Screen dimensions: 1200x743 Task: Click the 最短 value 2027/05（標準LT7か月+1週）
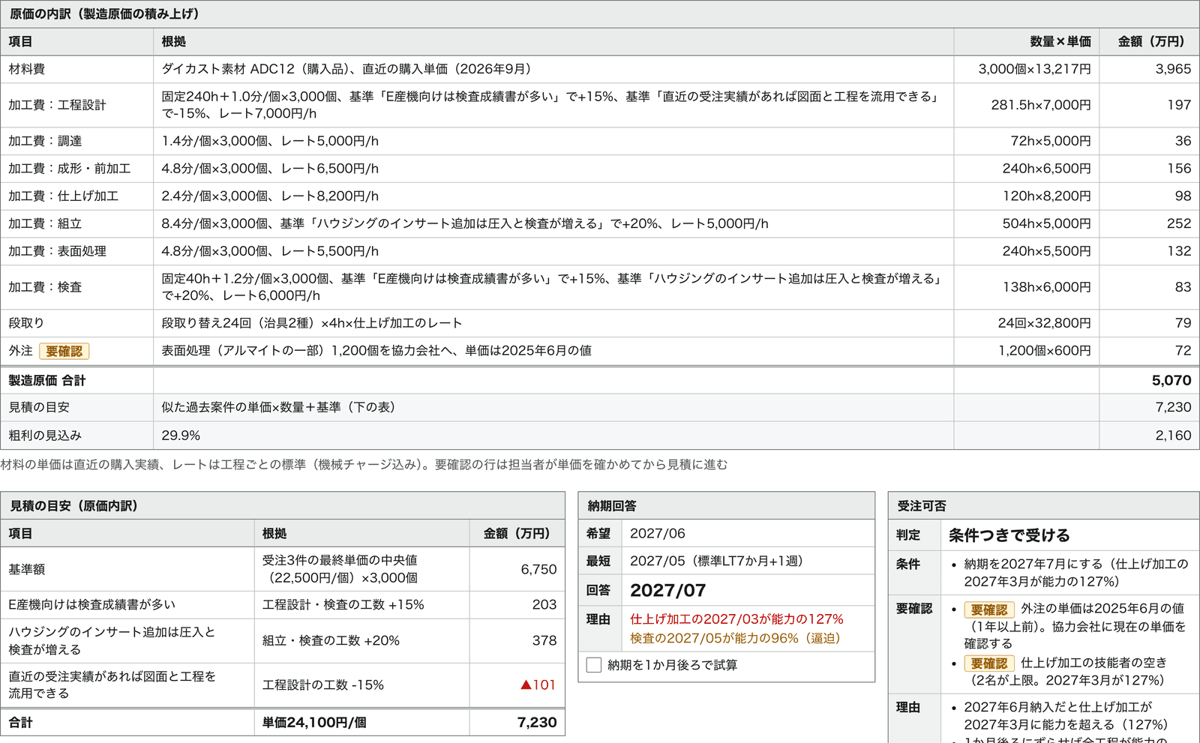716,562
